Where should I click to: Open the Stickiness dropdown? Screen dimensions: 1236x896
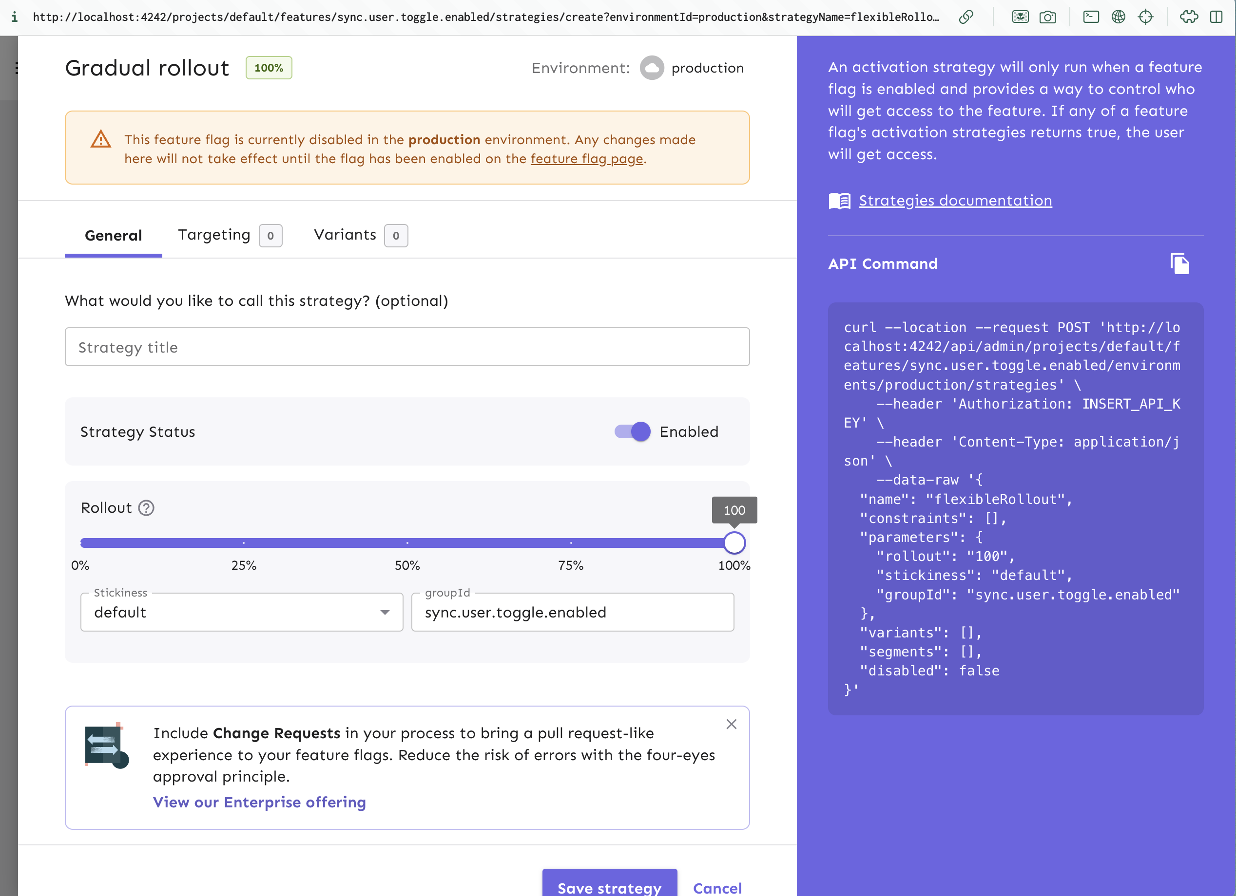[241, 613]
